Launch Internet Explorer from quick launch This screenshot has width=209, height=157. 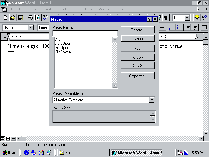click(26, 153)
